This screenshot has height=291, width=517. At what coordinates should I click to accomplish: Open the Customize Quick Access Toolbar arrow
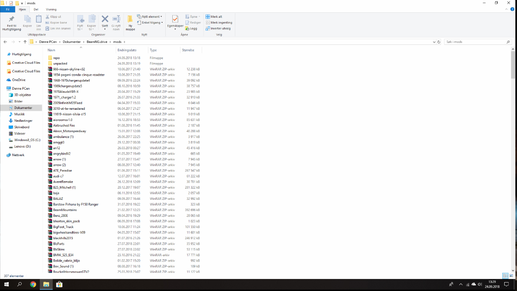click(22, 3)
